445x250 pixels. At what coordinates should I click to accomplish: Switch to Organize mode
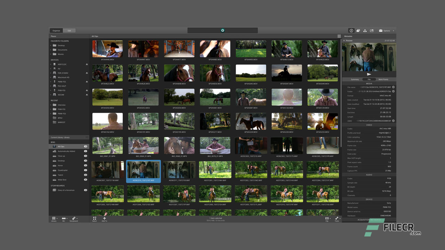(56, 31)
